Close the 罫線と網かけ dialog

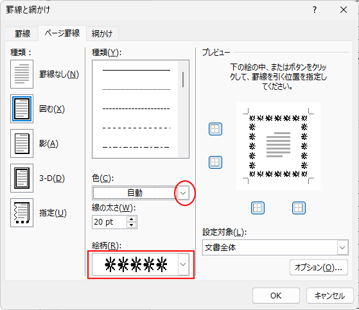344,10
